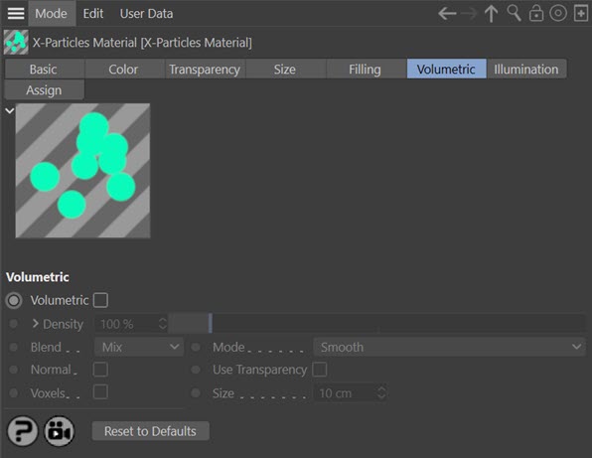Select the Volumetric tab

(446, 70)
